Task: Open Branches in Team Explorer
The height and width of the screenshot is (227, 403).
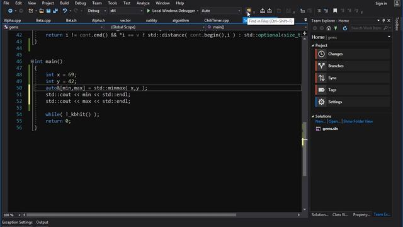Action: coord(353,66)
